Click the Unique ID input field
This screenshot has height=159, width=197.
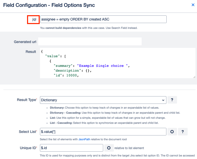pos(72,148)
